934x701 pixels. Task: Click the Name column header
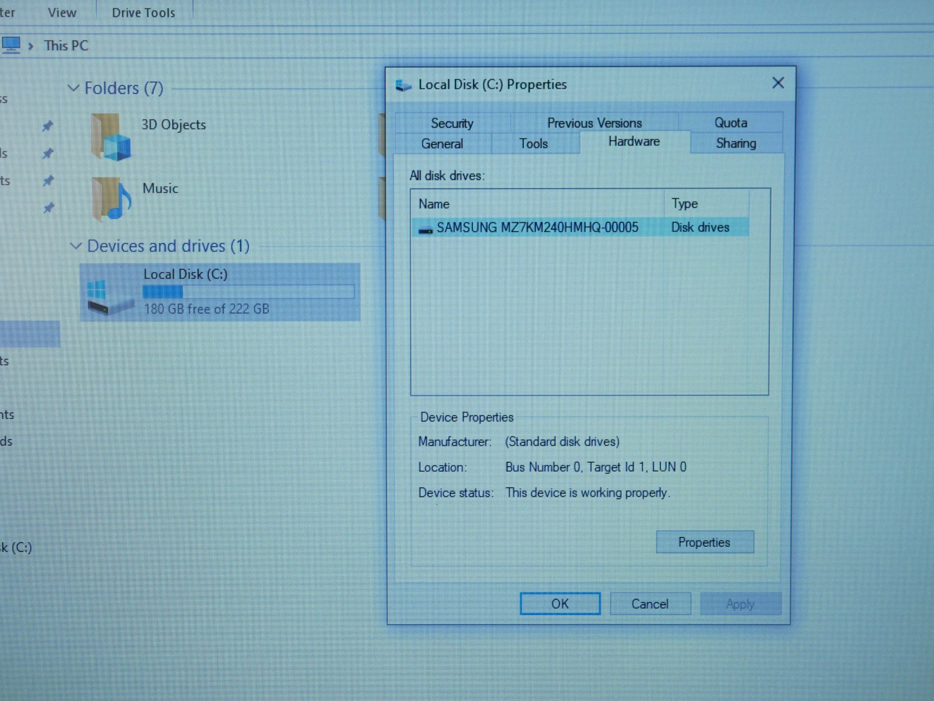pyautogui.click(x=537, y=204)
